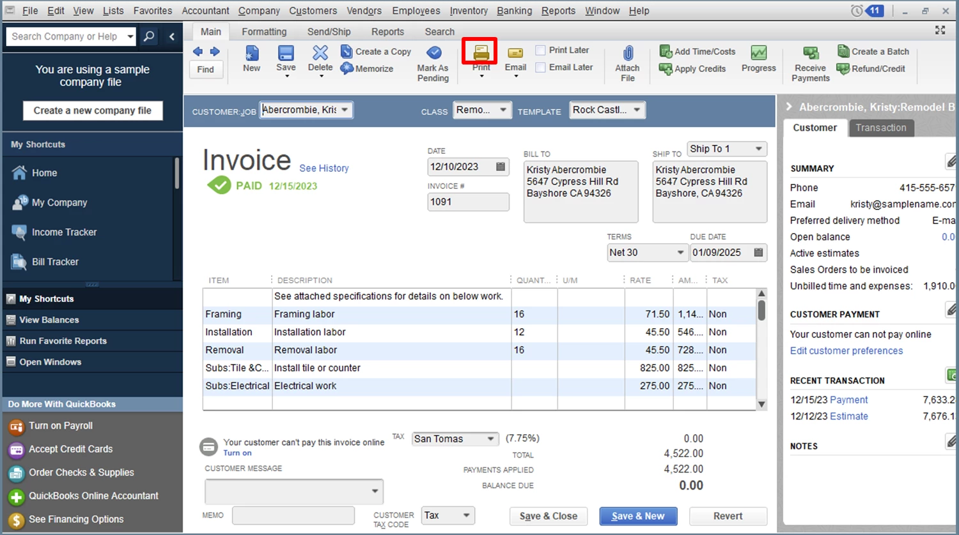959x535 pixels.
Task: Toggle Print Later checkbox
Action: pos(540,50)
